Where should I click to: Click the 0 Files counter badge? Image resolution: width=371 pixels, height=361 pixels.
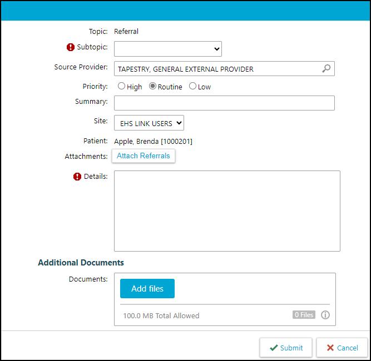(x=304, y=315)
